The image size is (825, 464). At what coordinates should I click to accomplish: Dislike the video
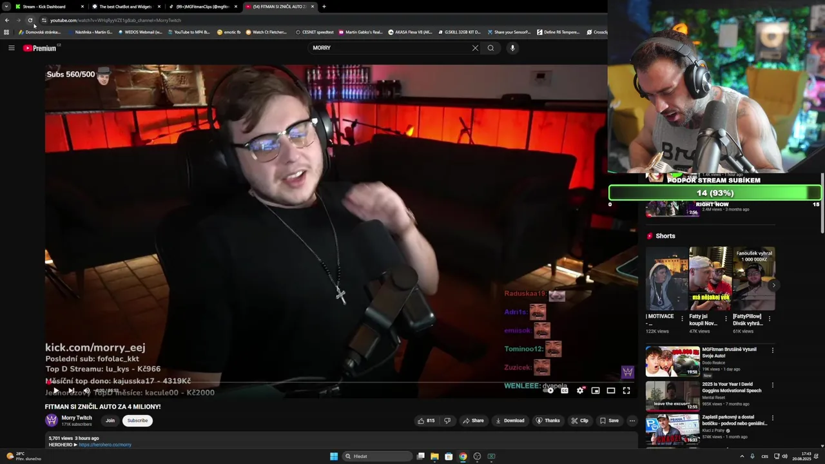point(447,421)
